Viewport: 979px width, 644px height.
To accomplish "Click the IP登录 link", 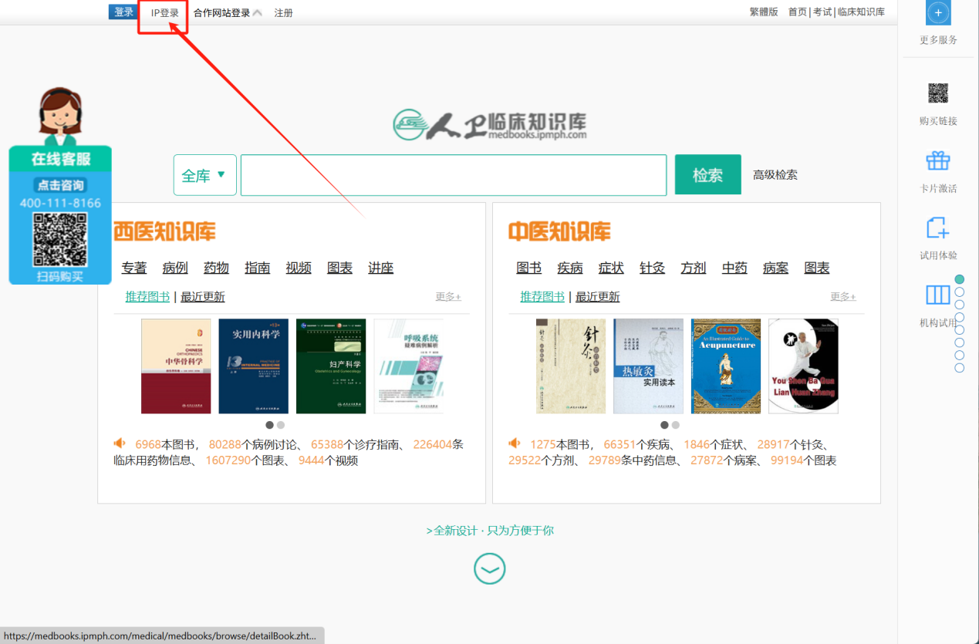I will tap(164, 13).
